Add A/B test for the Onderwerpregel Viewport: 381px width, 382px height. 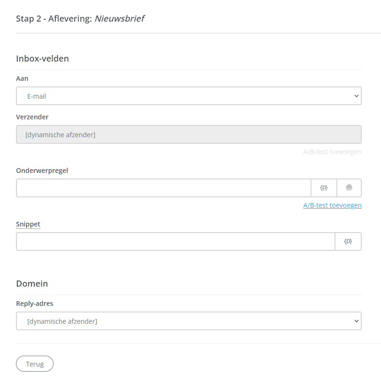pyautogui.click(x=332, y=205)
